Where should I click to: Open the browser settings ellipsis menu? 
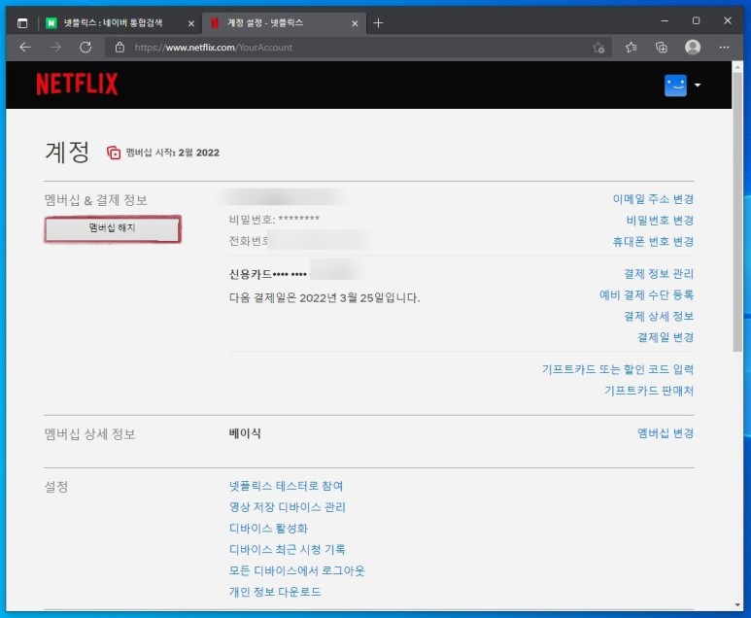pos(724,47)
